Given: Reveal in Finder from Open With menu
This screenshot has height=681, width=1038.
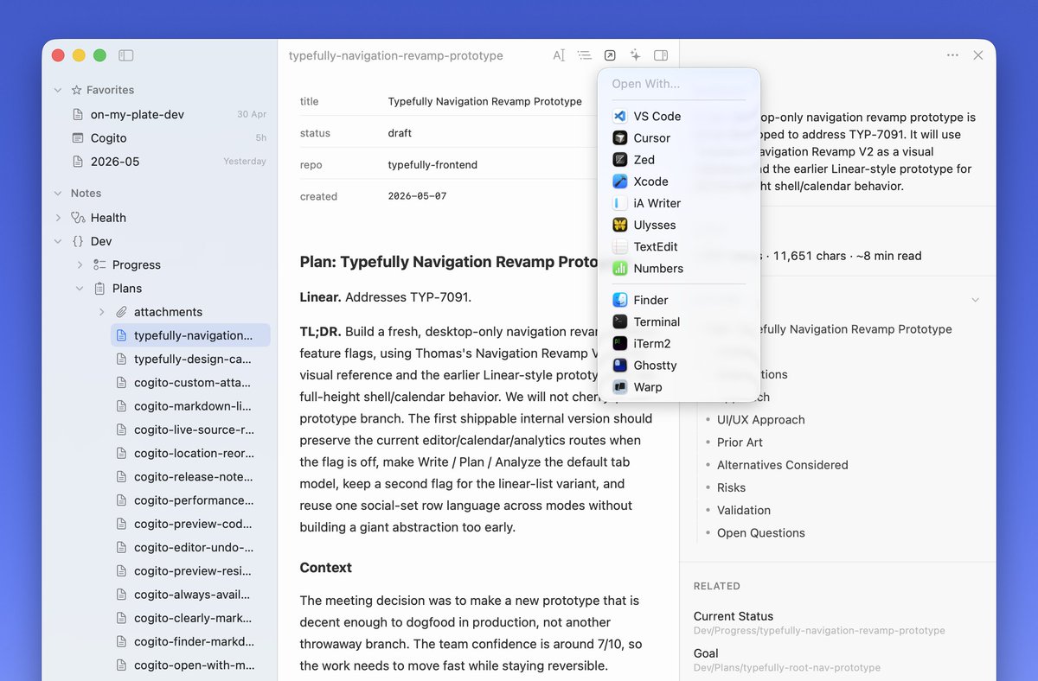Looking at the screenshot, I should pos(679,300).
